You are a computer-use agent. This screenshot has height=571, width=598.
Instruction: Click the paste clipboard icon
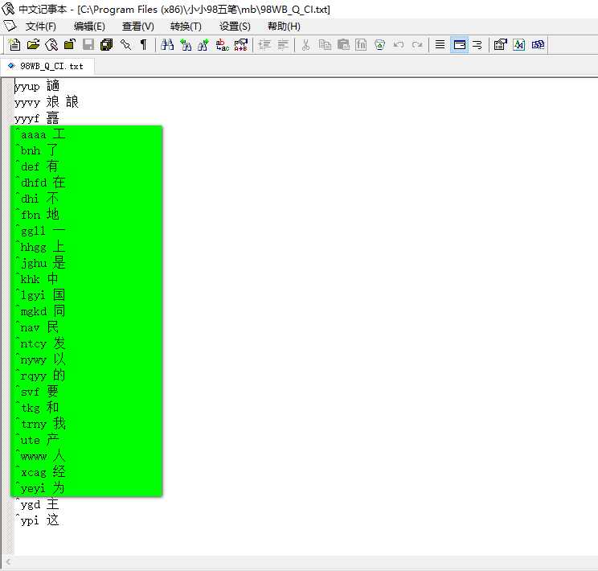(x=343, y=45)
